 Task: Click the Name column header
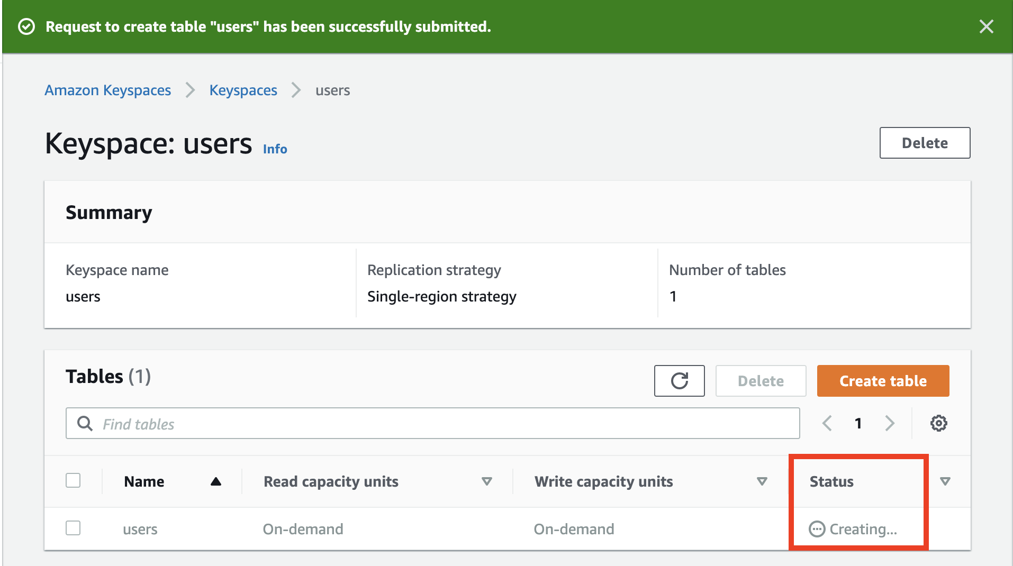[144, 481]
